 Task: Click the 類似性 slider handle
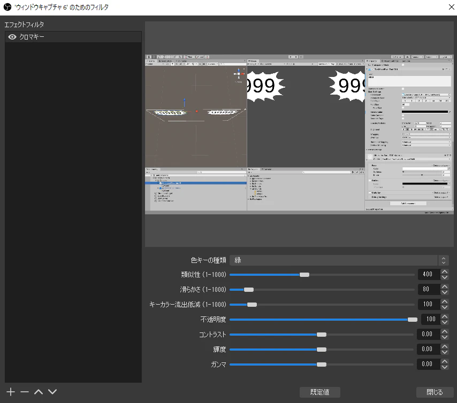coord(304,275)
